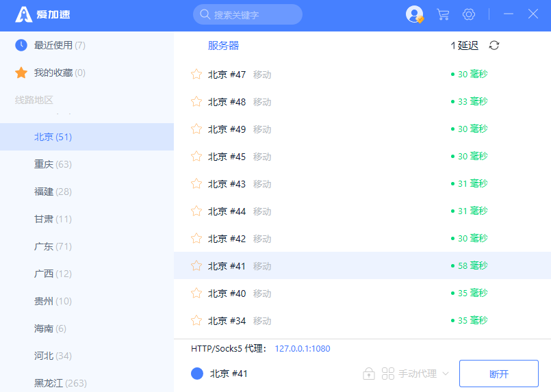The width and height of the screenshot is (551, 392).
Task: Click the lock icon beside 手动代理
Action: [369, 374]
